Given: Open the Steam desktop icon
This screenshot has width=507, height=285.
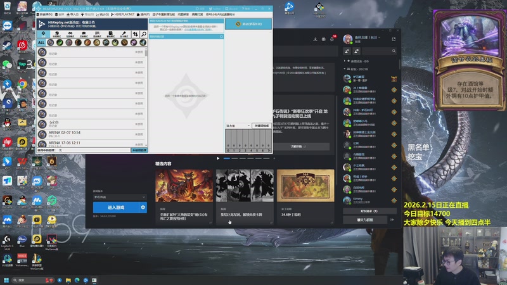Looking at the screenshot, I should coord(7,46).
